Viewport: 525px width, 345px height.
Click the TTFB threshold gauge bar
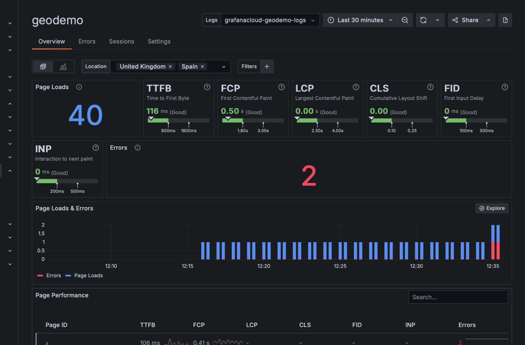click(x=178, y=121)
